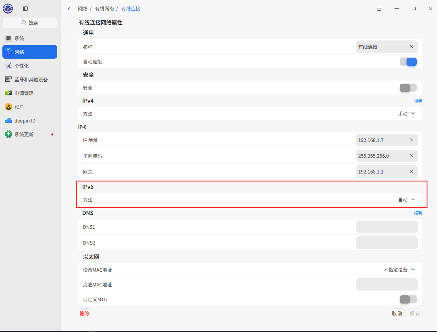Click the 克隆MAC地址 input field

point(387,285)
